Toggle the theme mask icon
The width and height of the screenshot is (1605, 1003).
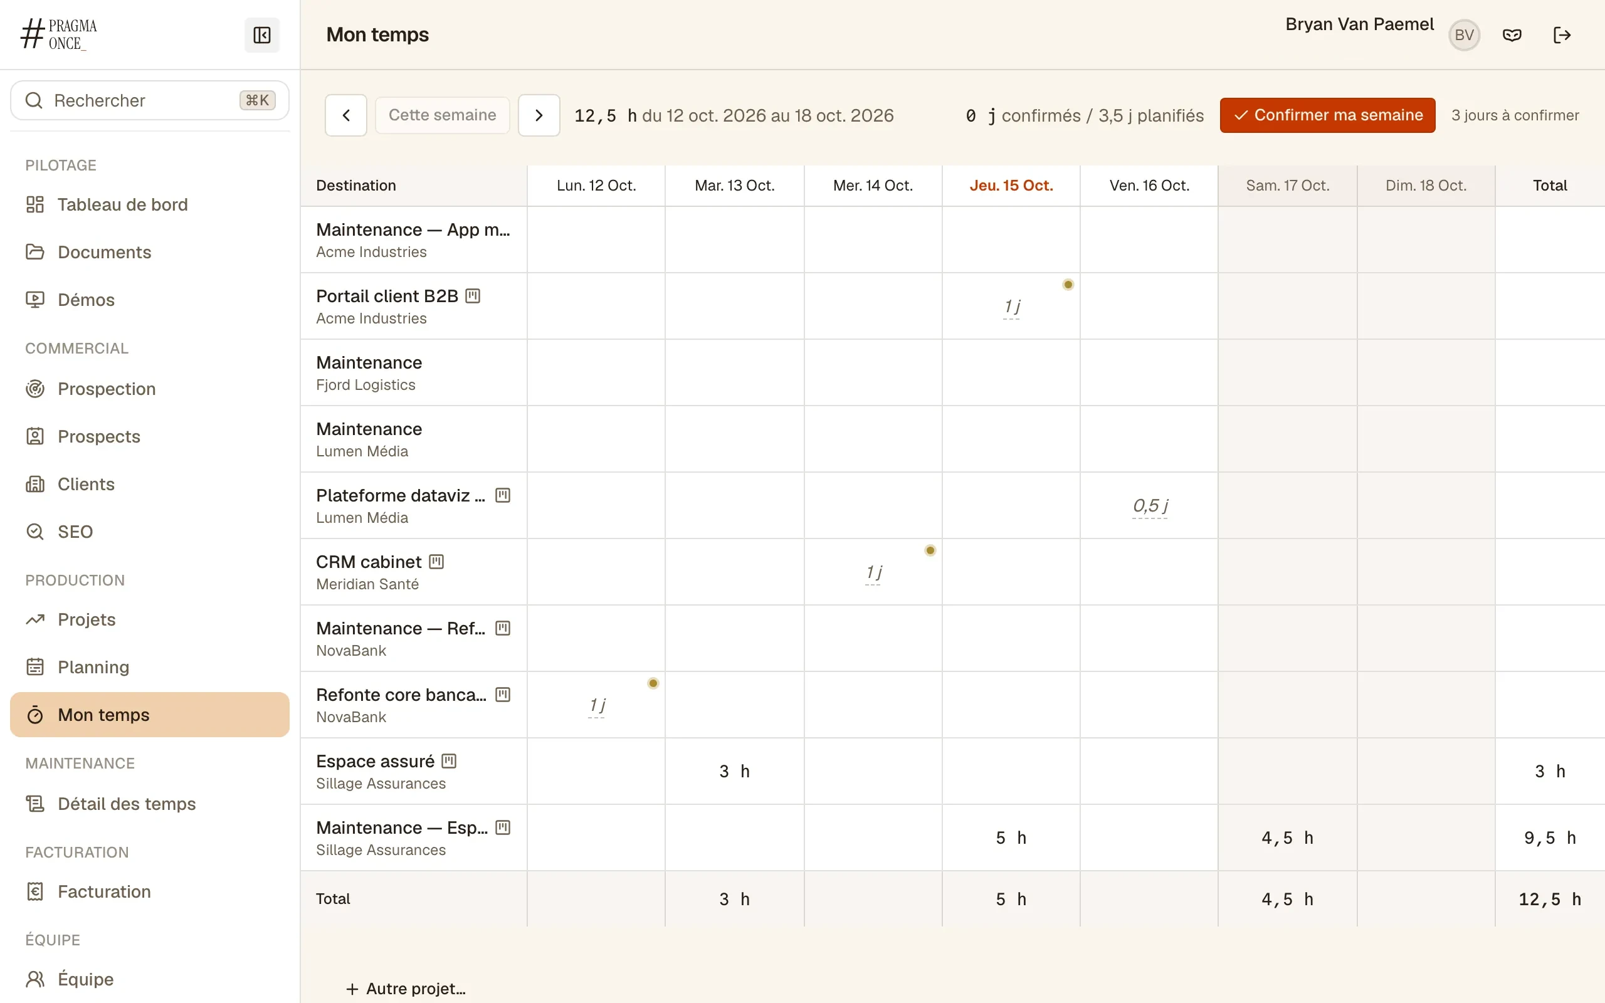(1512, 35)
